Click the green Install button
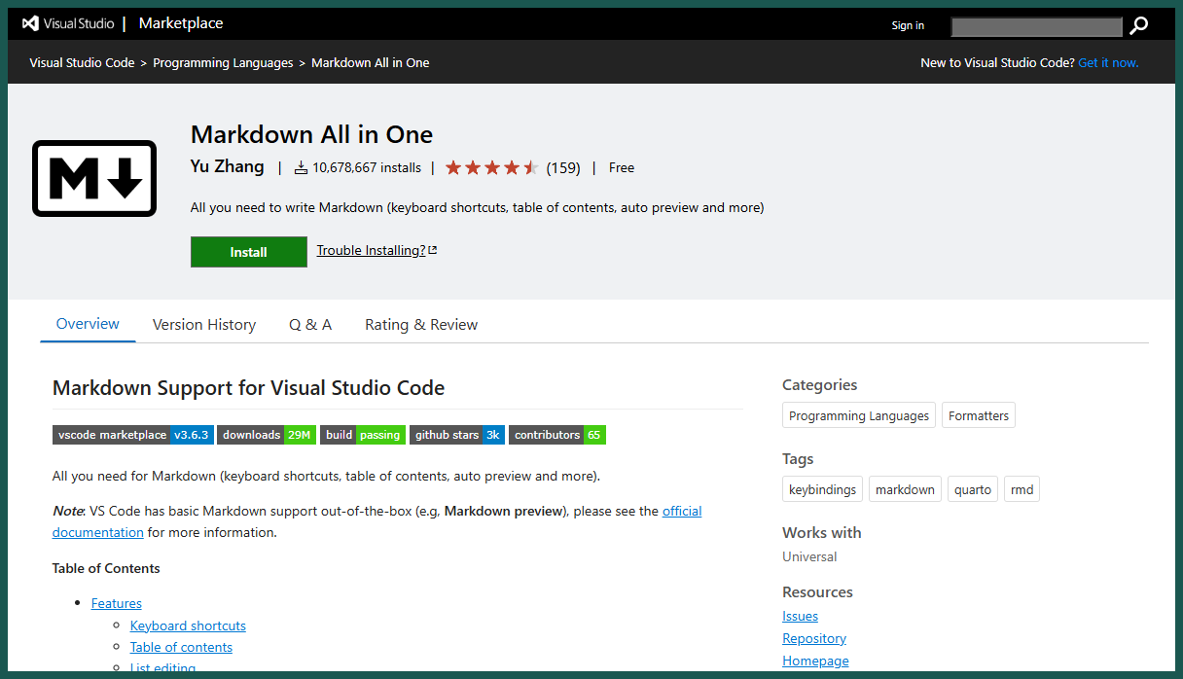 tap(249, 252)
